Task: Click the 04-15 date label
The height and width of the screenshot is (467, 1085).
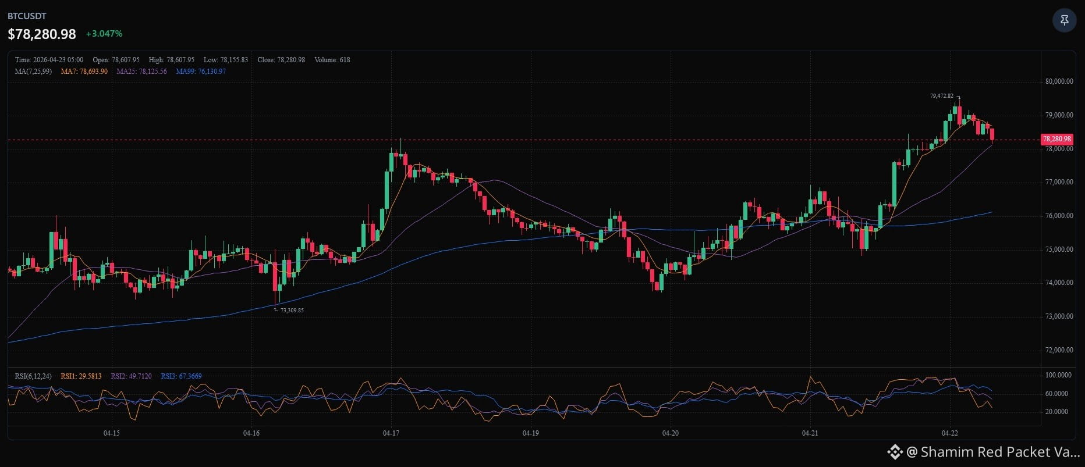Action: (x=112, y=433)
